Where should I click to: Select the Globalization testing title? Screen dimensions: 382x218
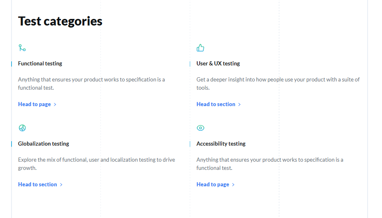[44, 144]
